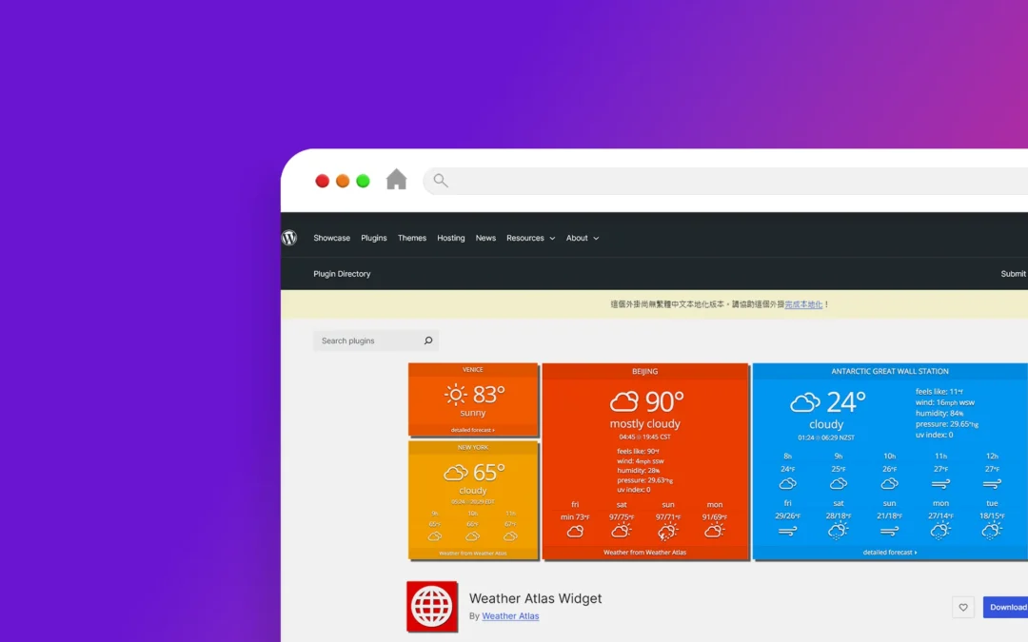1028x642 pixels.
Task: Click the cloud icon beside 24° Antarctic
Action: (x=805, y=401)
